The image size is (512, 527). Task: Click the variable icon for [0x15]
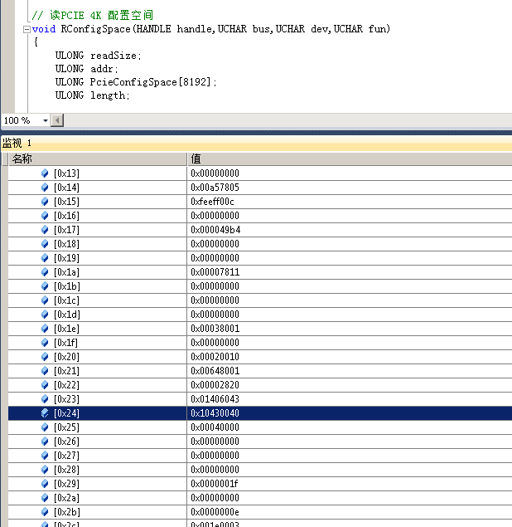coord(45,202)
